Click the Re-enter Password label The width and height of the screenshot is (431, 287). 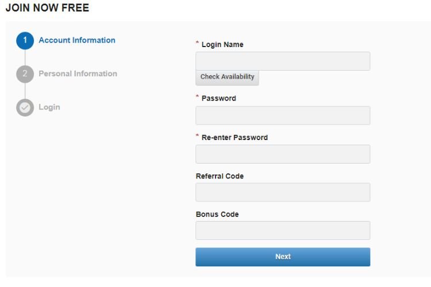pos(234,137)
